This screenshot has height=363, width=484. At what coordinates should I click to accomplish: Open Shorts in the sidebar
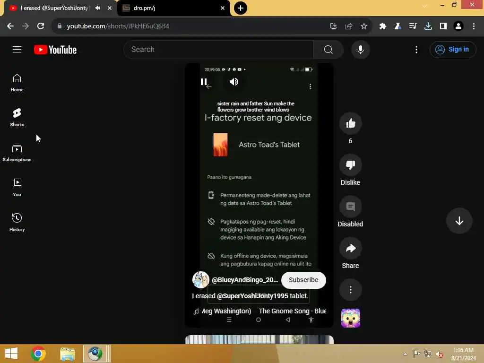(x=17, y=118)
